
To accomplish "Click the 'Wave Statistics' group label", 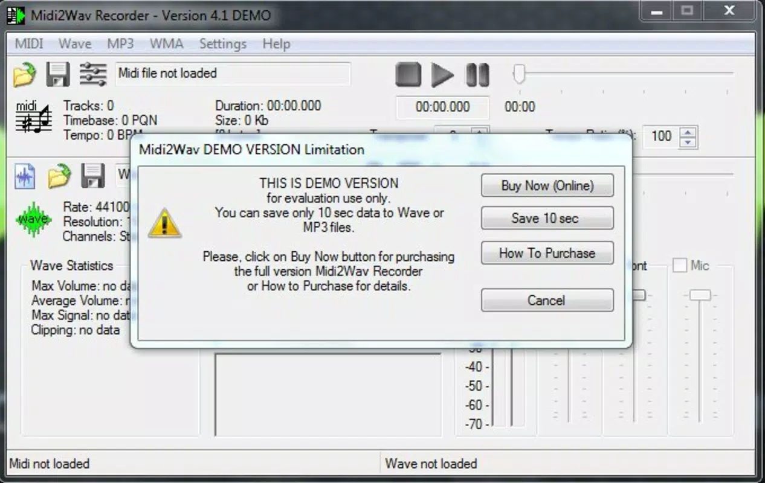I will pos(72,265).
